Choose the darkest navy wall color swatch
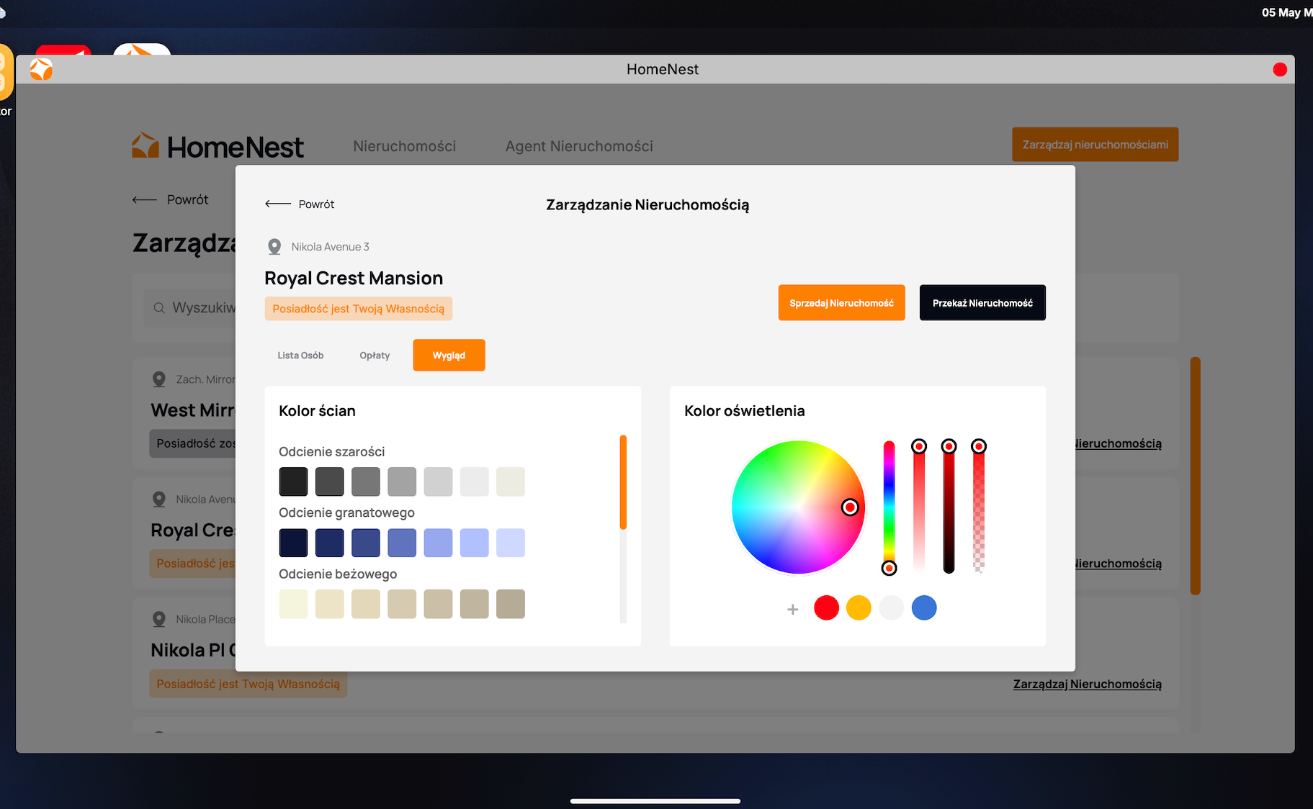Viewport: 1313px width, 809px height. coord(293,543)
